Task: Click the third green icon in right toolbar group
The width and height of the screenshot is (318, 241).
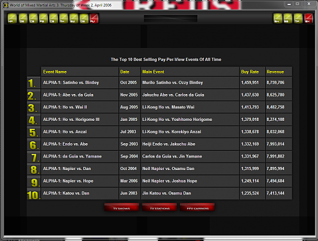Action: (298, 18)
